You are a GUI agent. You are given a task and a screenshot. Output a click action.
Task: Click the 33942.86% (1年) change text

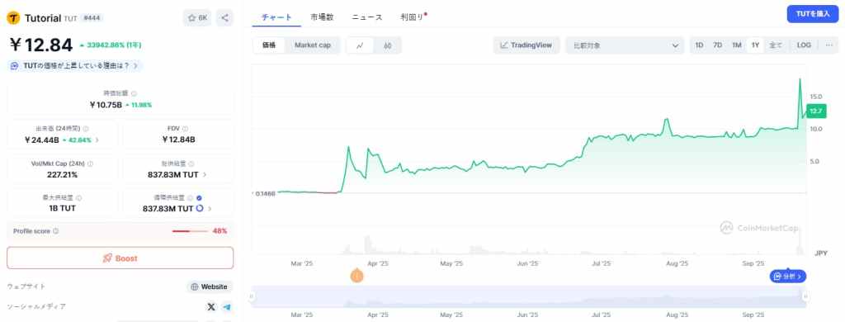point(111,45)
